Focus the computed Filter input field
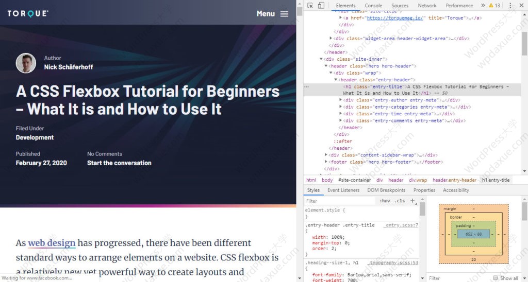Viewport: 528px width, 282px height. click(459, 278)
